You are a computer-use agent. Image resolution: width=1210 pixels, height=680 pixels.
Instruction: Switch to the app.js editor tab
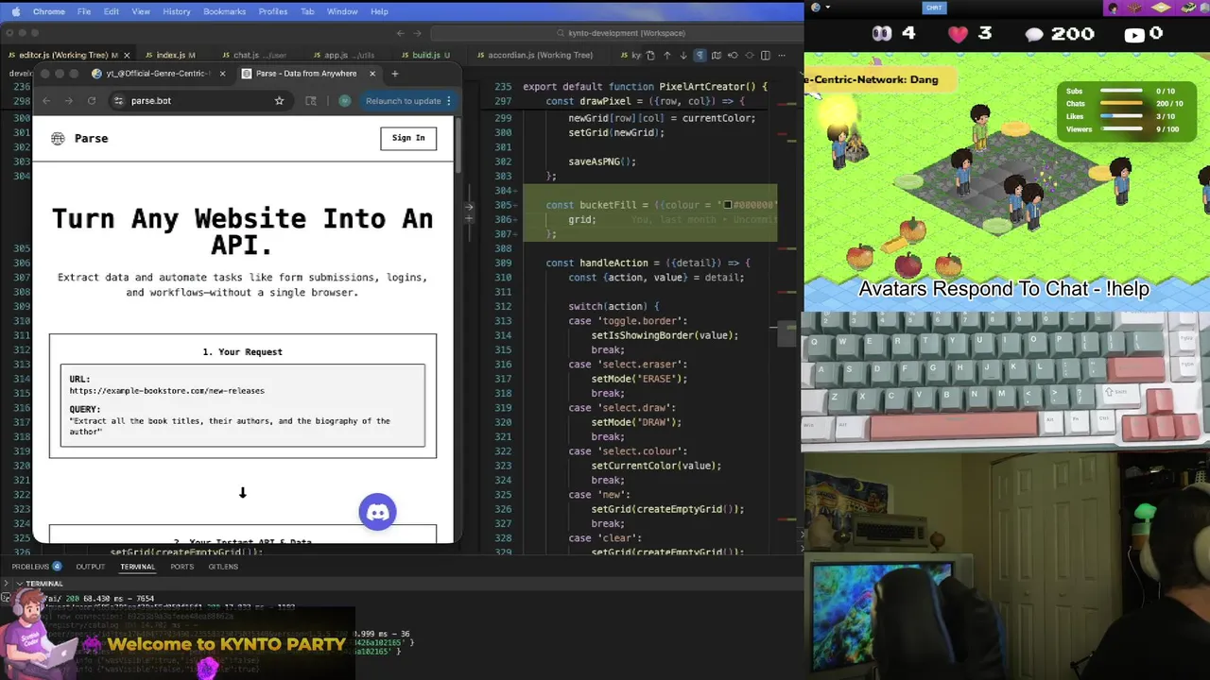(346, 55)
